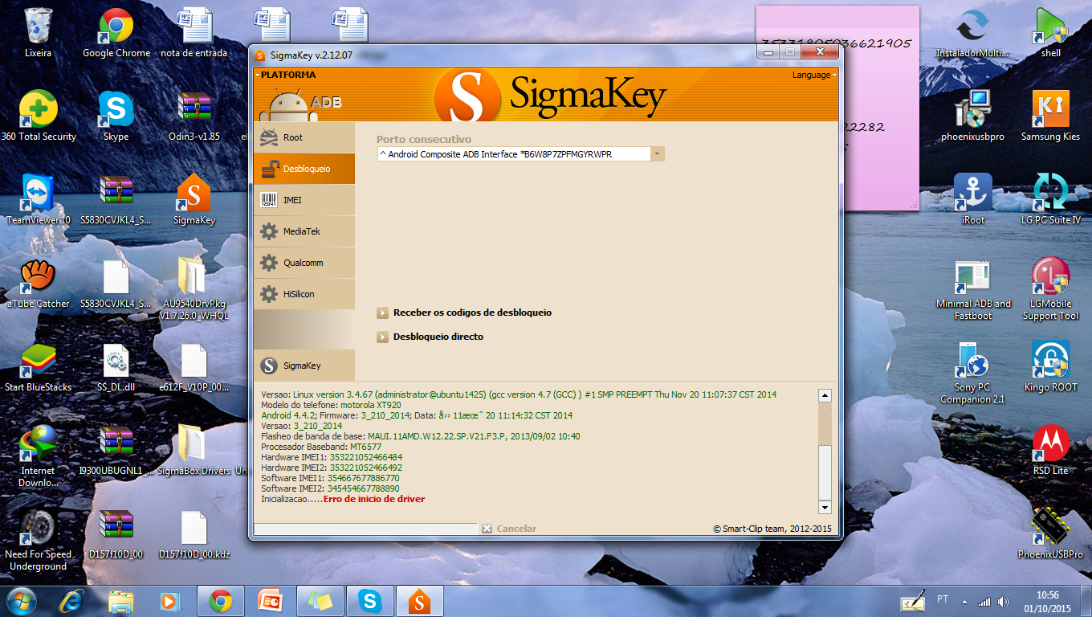Image resolution: width=1092 pixels, height=617 pixels.
Task: Expand Receber os codigos de desbloqueio
Action: click(x=471, y=313)
